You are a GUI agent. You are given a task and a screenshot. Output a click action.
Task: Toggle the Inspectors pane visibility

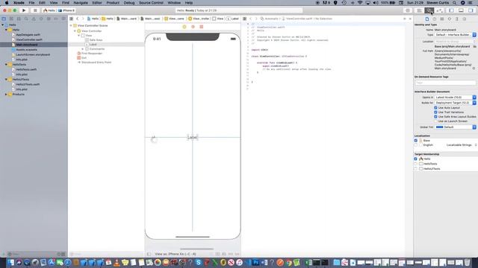click(x=471, y=10)
